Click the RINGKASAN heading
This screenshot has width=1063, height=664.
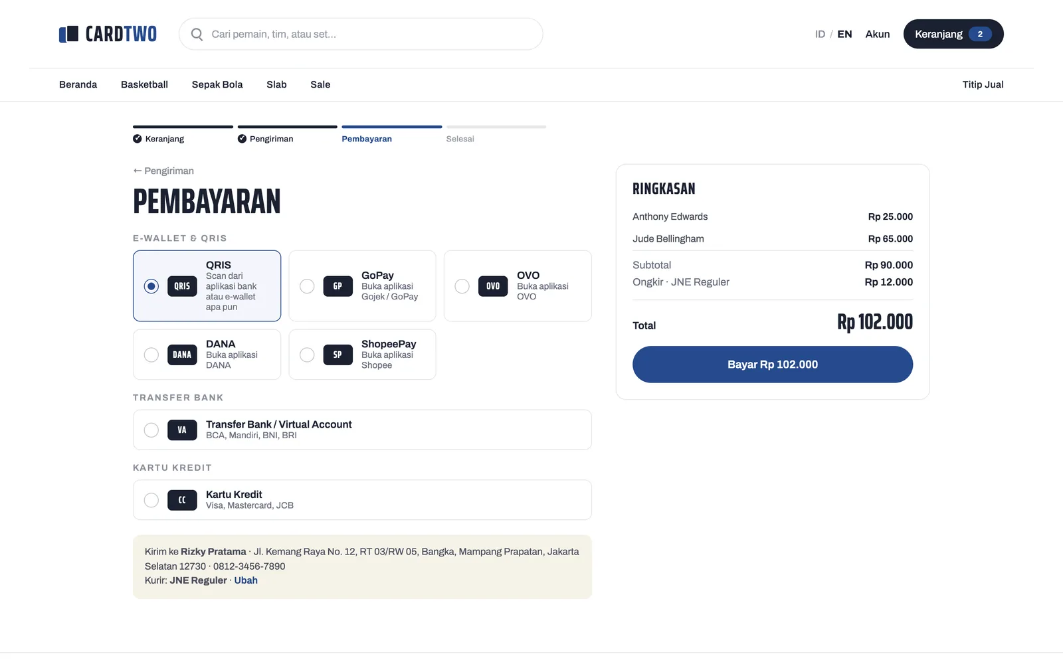[x=664, y=189]
